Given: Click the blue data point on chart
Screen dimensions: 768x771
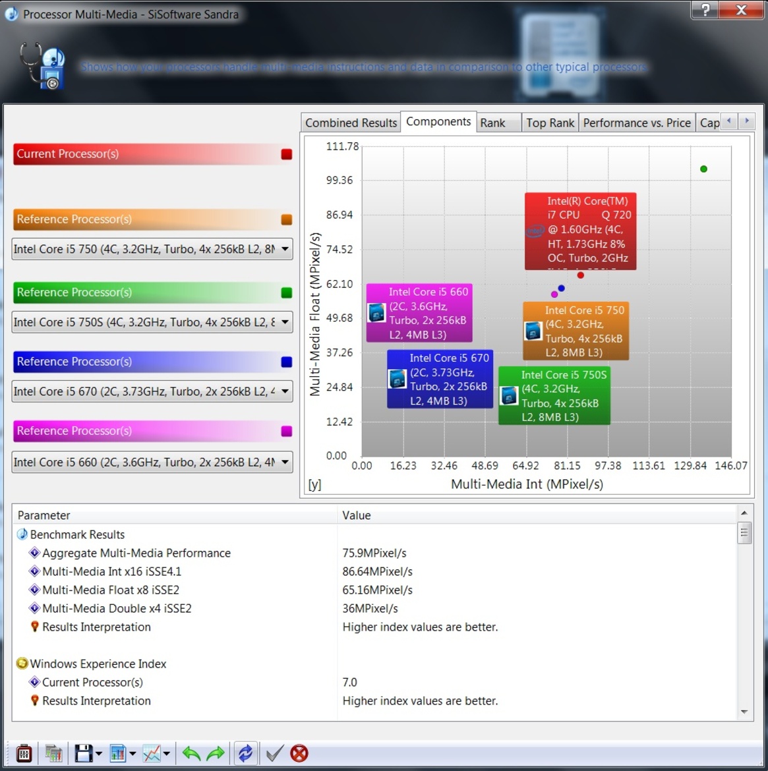Looking at the screenshot, I should point(562,288).
